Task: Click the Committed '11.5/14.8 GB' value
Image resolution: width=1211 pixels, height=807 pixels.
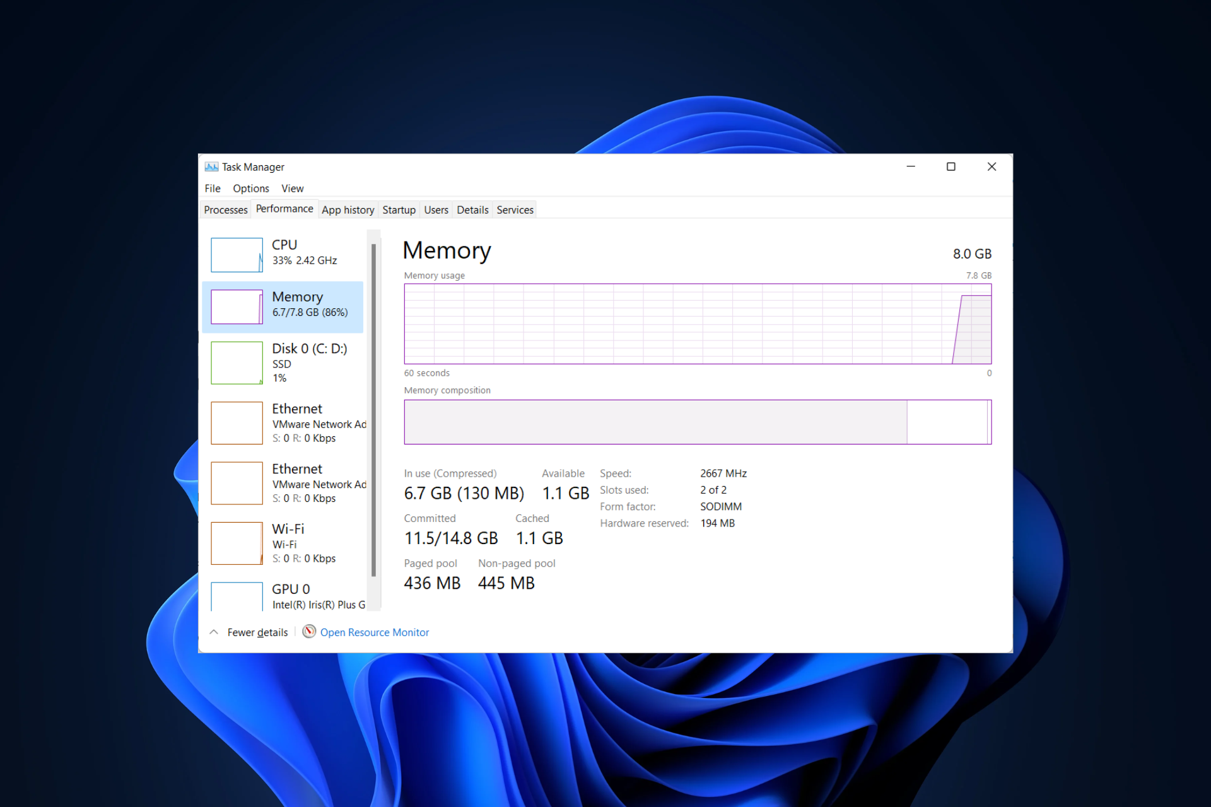Action: (x=451, y=538)
